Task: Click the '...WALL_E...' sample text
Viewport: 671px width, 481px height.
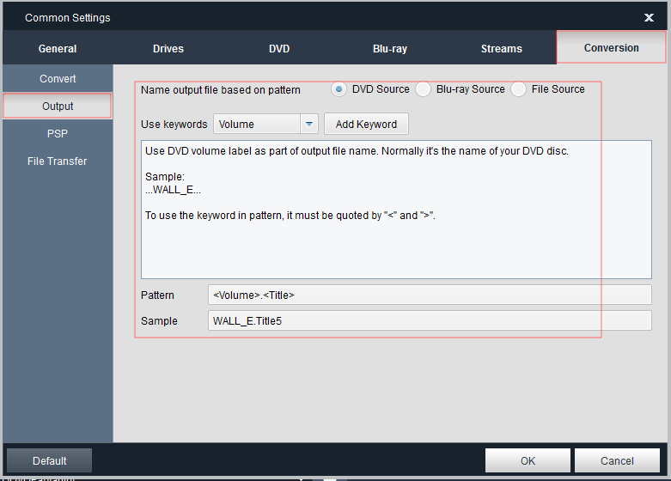Action: (x=173, y=190)
